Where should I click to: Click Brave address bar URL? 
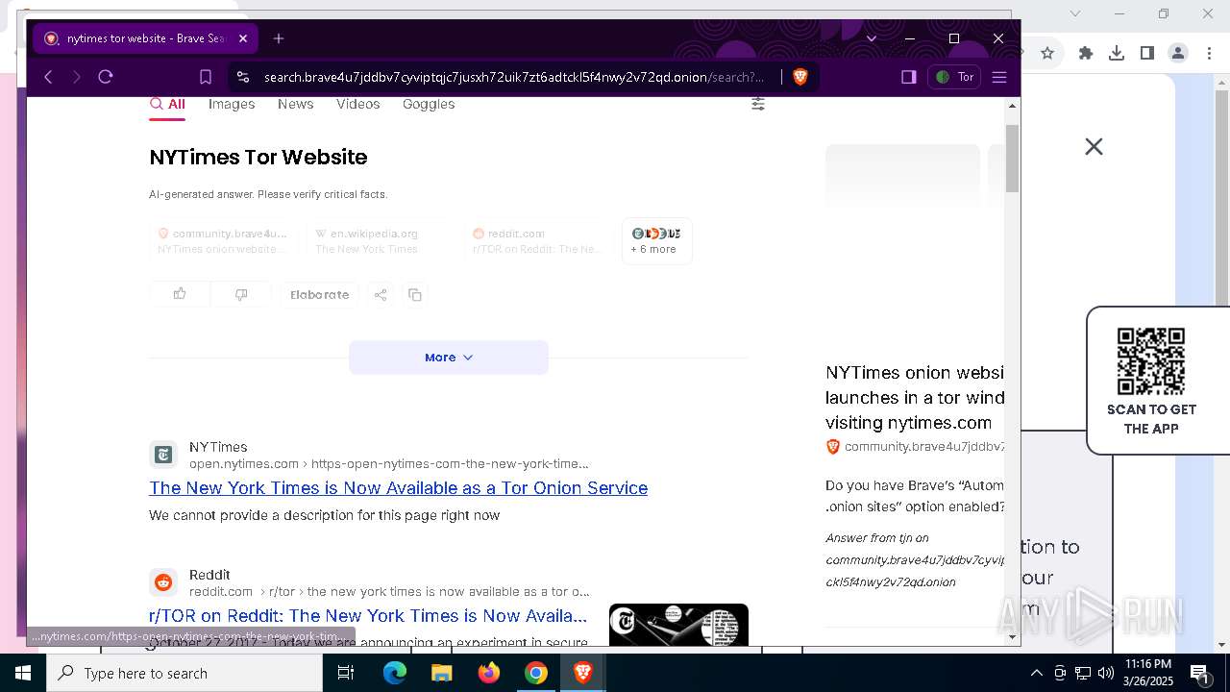(x=514, y=77)
